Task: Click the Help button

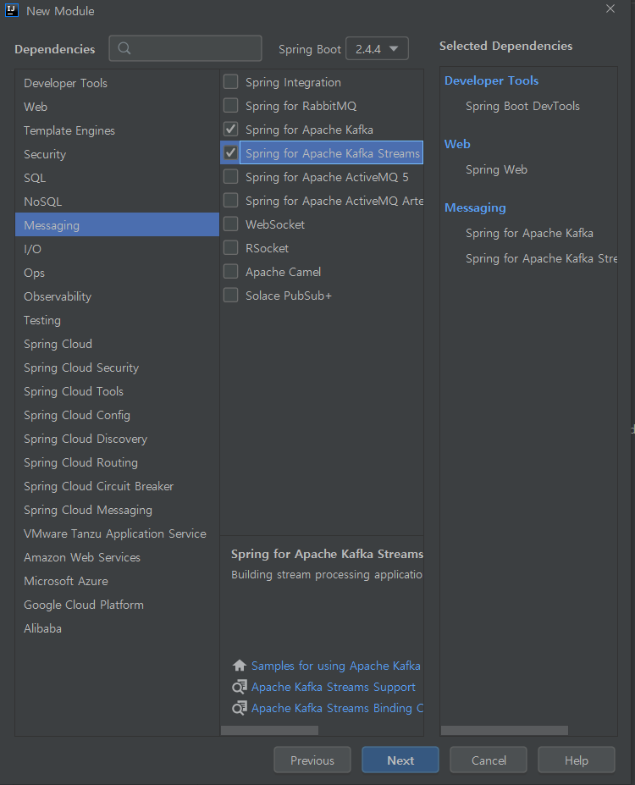Action: [x=577, y=760]
